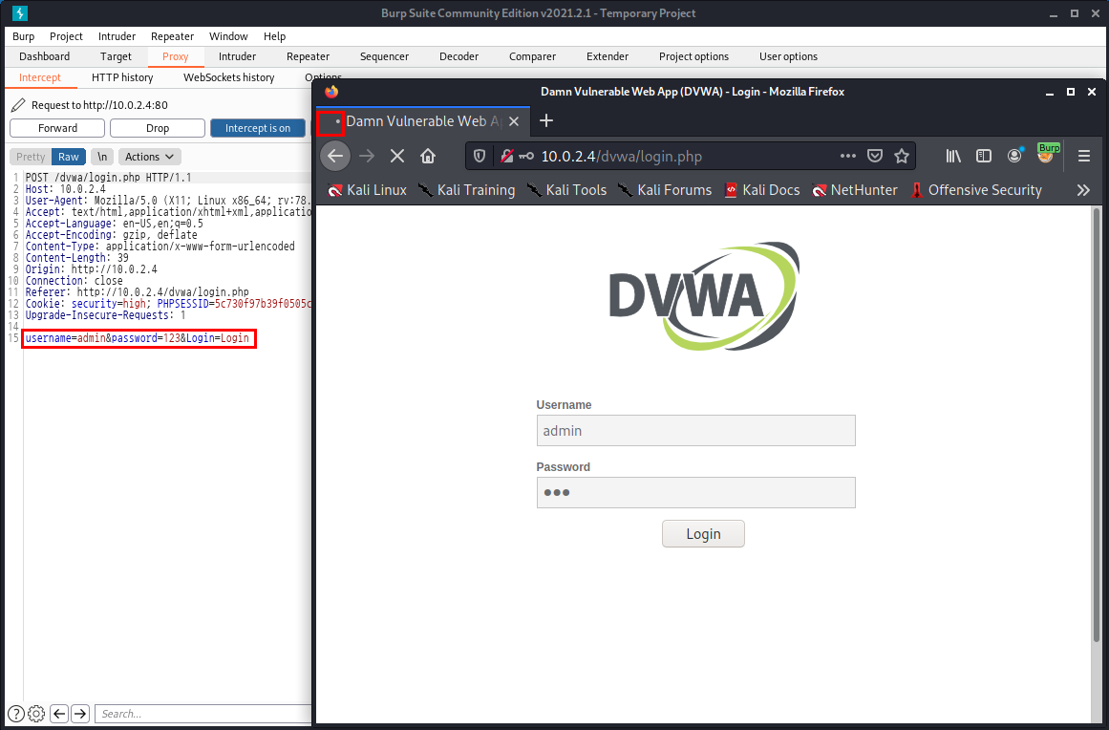Open the Repeater menu
1109x730 pixels.
pos(172,36)
